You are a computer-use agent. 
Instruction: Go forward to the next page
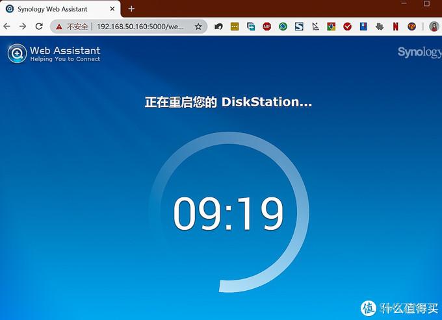[x=23, y=27]
